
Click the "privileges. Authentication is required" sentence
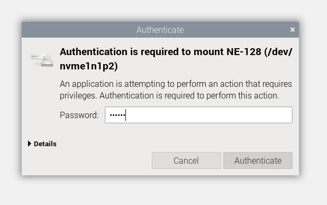[169, 96]
